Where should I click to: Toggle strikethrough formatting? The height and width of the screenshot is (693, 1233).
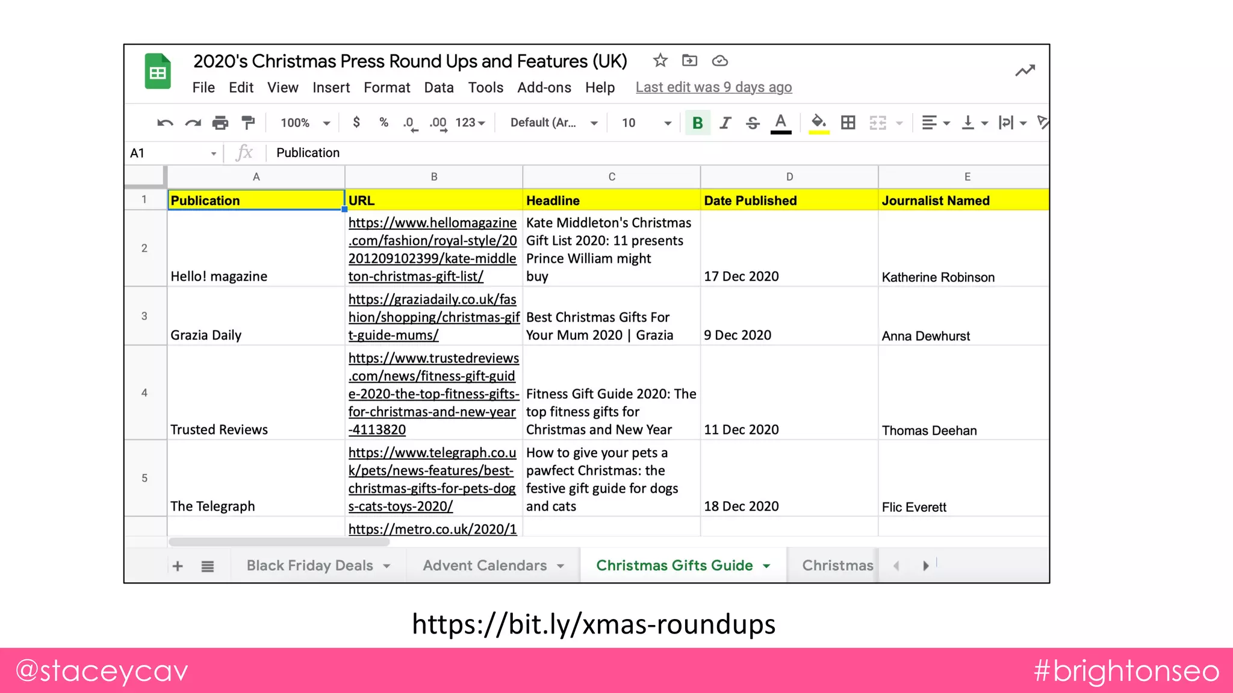point(753,123)
